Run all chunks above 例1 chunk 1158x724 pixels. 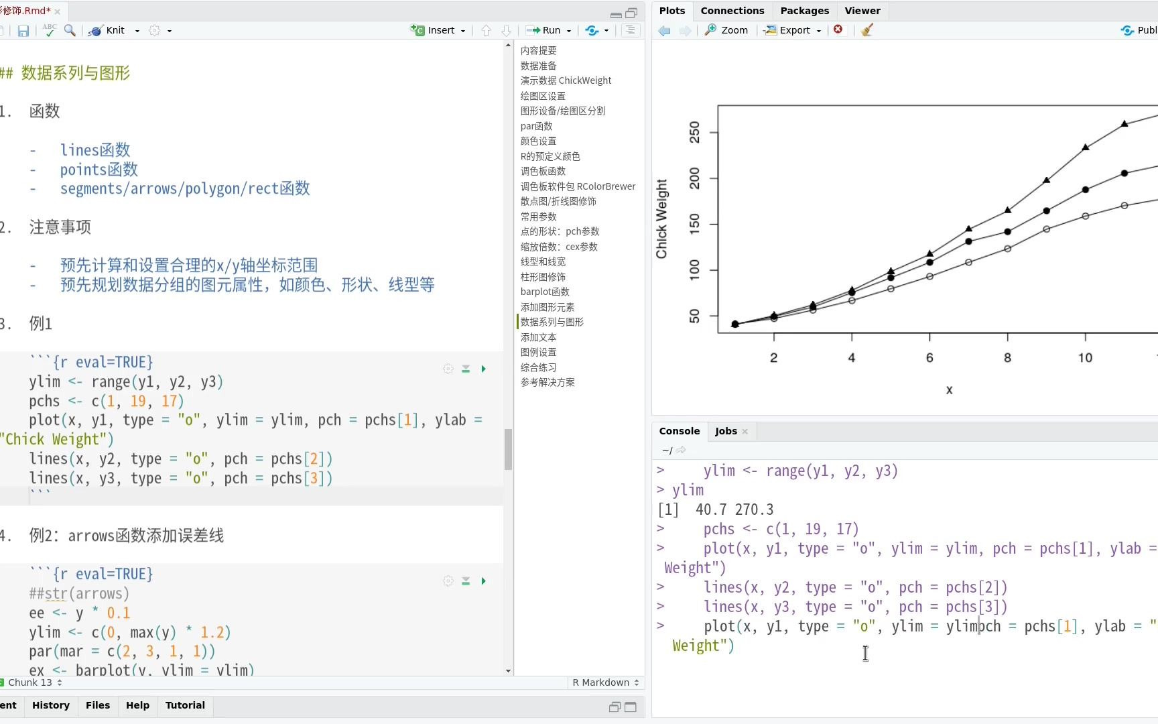[466, 369]
